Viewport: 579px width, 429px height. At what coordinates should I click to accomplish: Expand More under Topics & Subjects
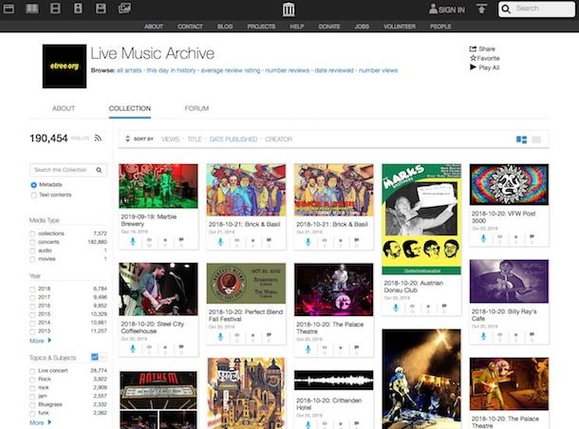point(40,422)
